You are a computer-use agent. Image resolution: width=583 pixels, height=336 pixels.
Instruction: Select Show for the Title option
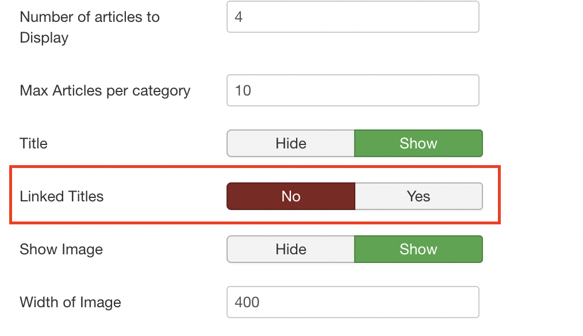(x=418, y=143)
